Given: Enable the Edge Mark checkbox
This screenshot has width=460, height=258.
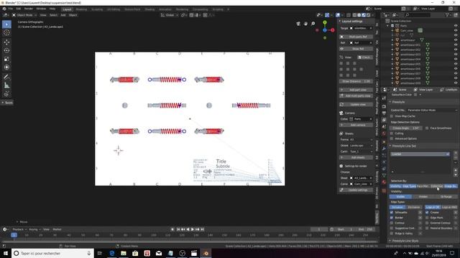Looking at the screenshot, I should coord(427,218).
